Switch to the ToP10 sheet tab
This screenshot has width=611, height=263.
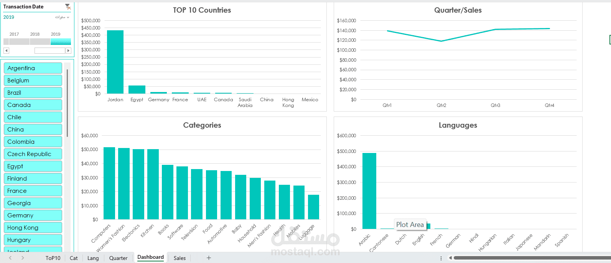coord(53,258)
